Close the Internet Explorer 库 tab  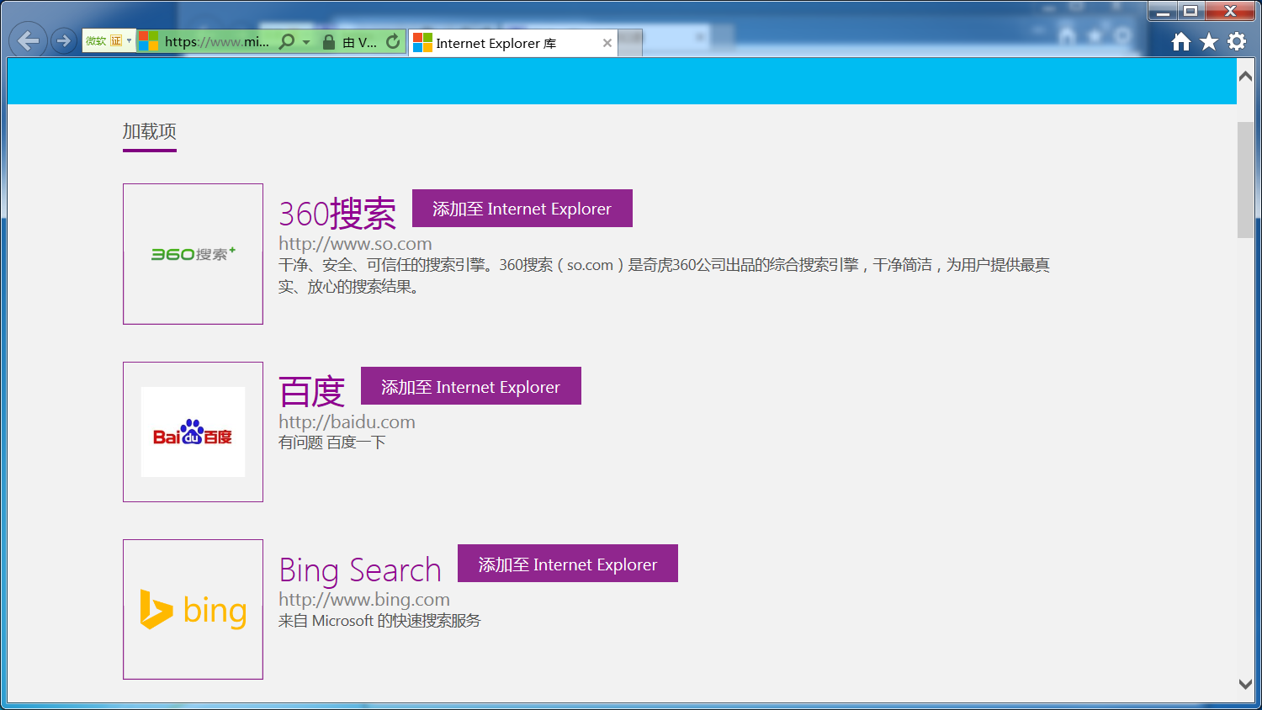pyautogui.click(x=607, y=43)
